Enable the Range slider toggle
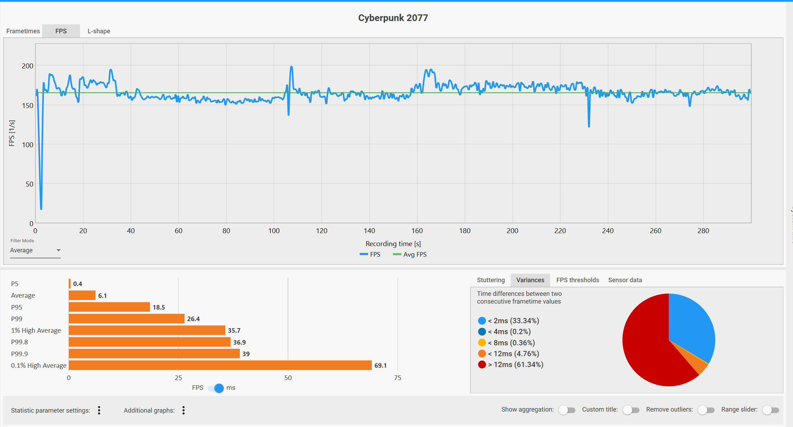 [770, 410]
